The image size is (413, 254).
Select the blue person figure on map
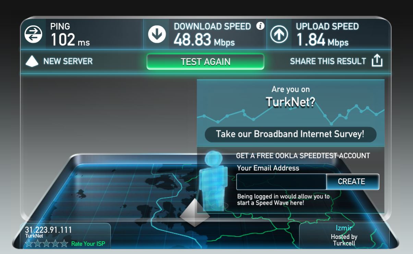coord(214,181)
